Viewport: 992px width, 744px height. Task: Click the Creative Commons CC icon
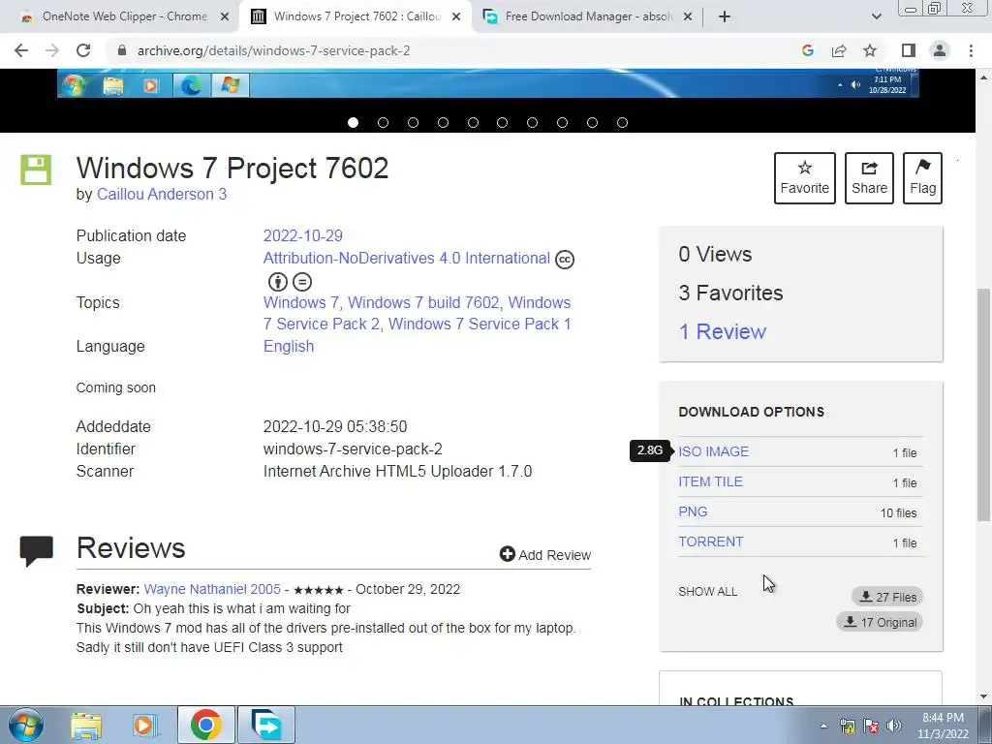565,260
